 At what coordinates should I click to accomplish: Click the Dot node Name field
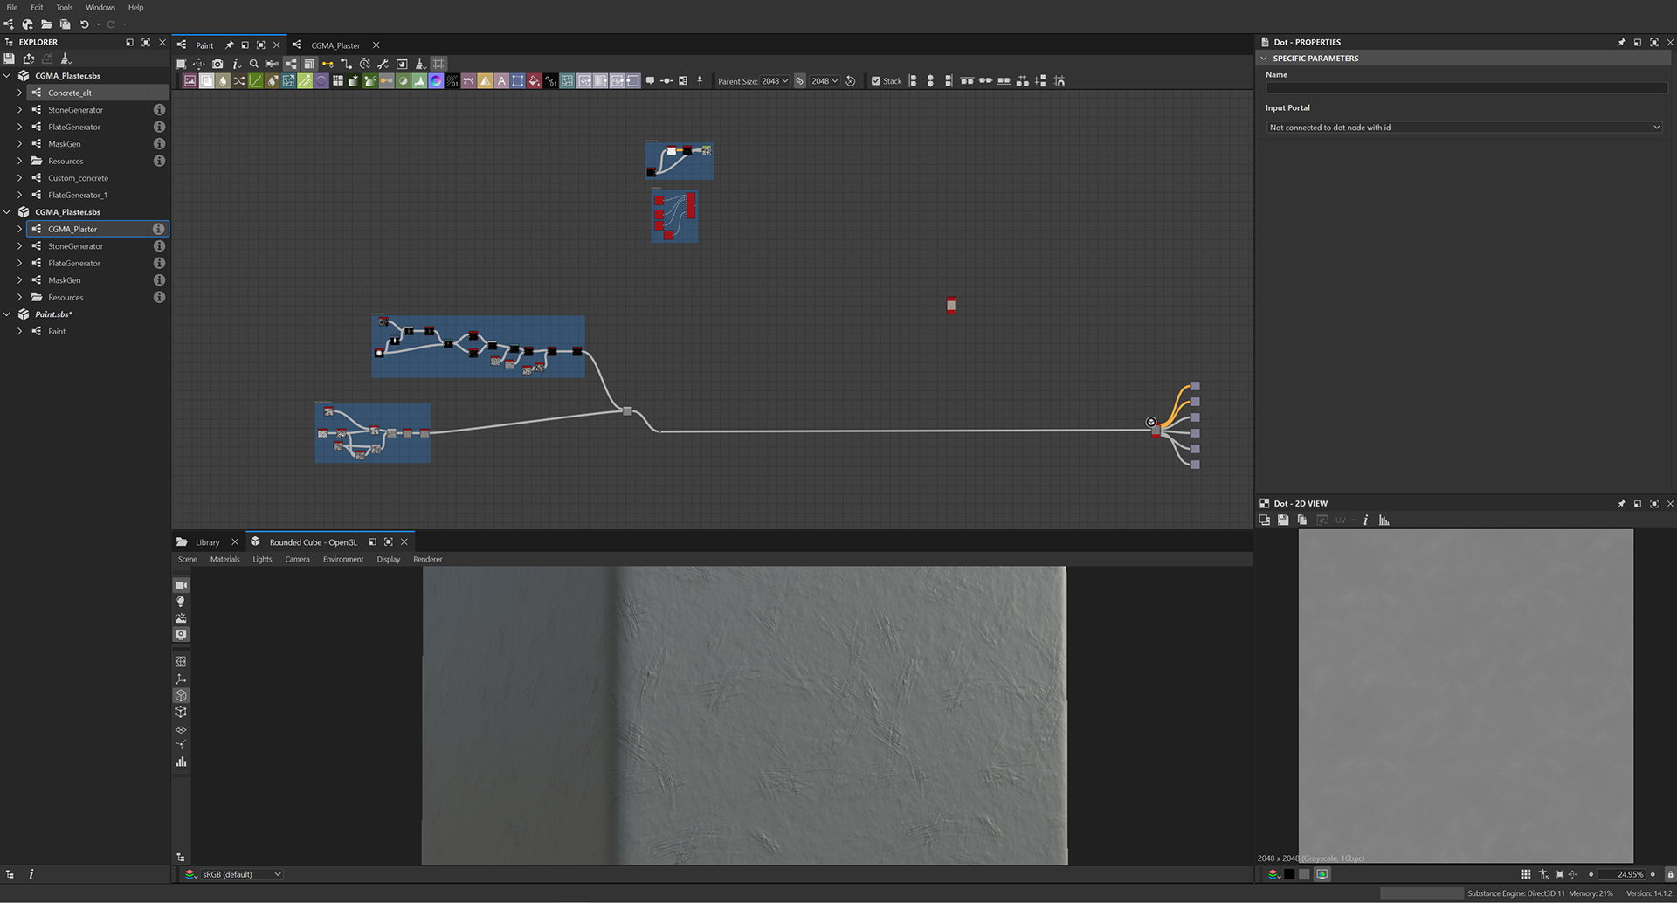coord(1467,87)
